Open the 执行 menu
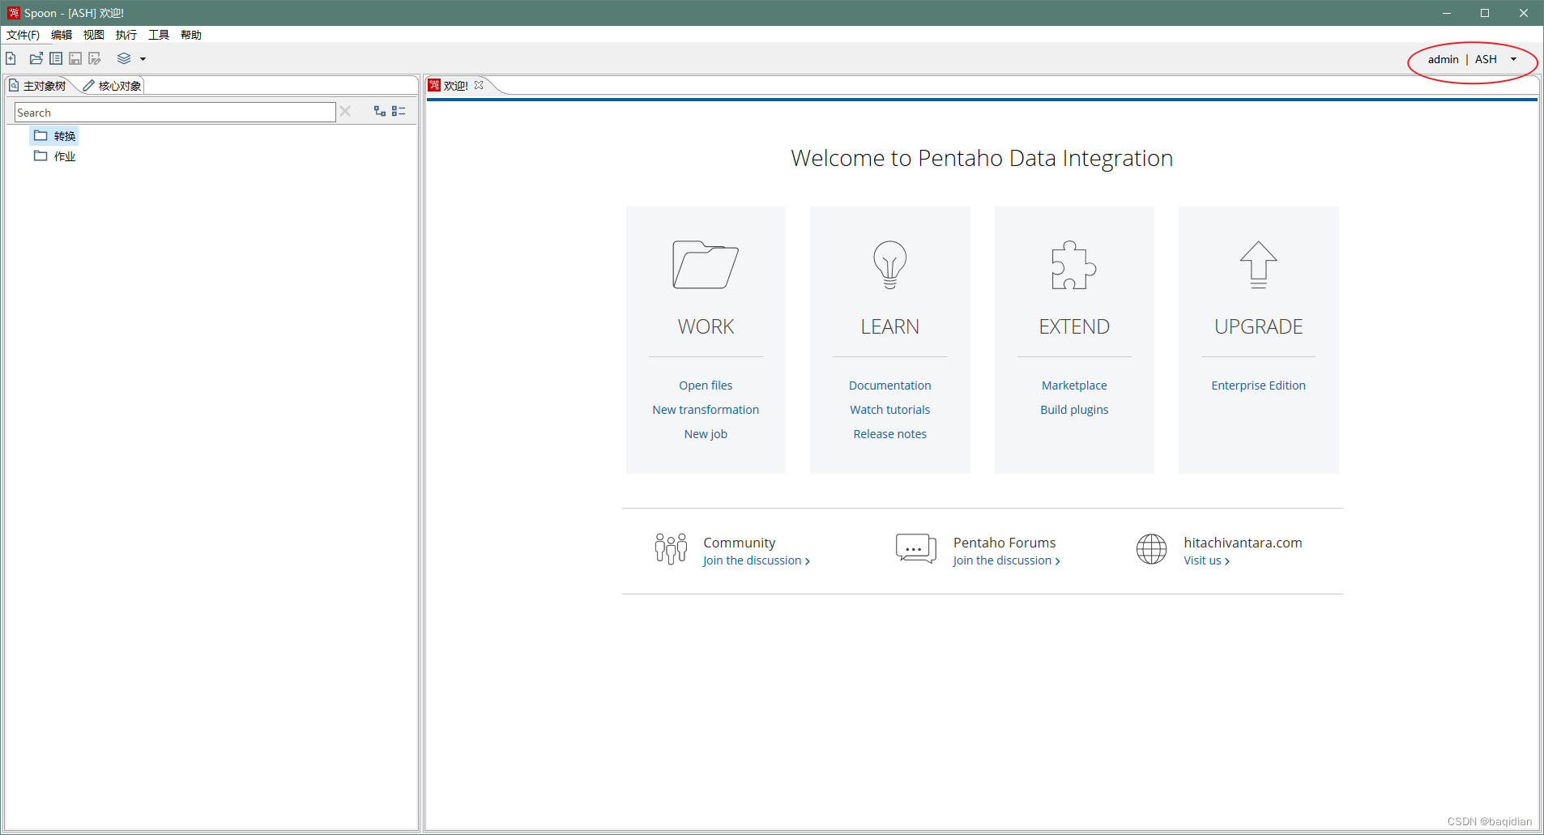The image size is (1544, 835). pos(126,35)
